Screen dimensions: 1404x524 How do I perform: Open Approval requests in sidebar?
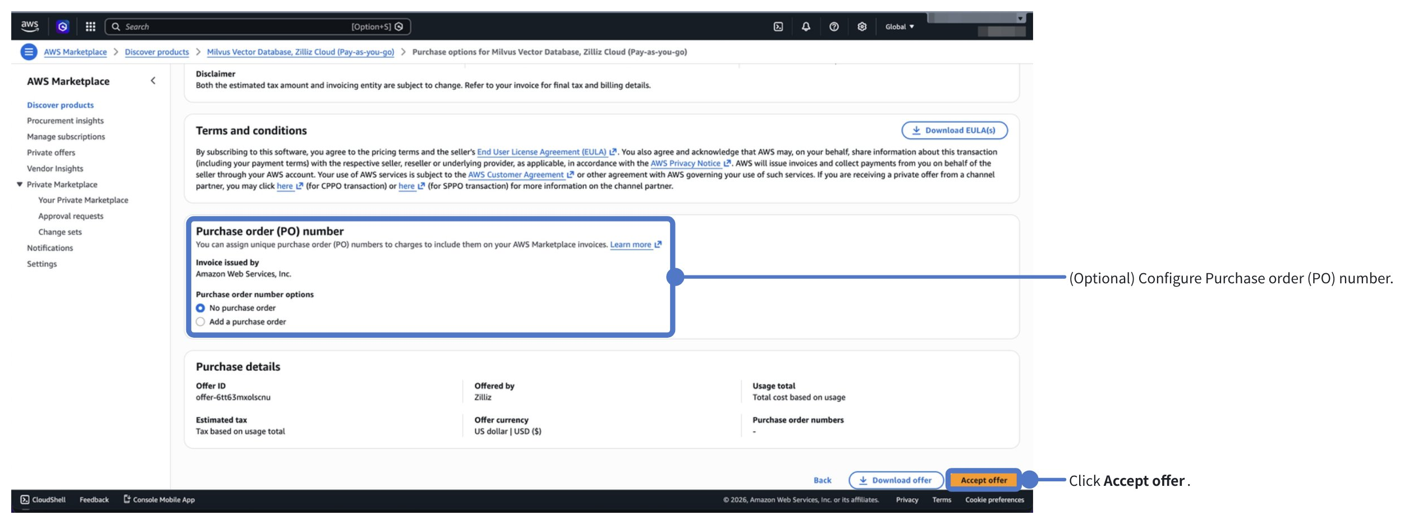pos(71,216)
